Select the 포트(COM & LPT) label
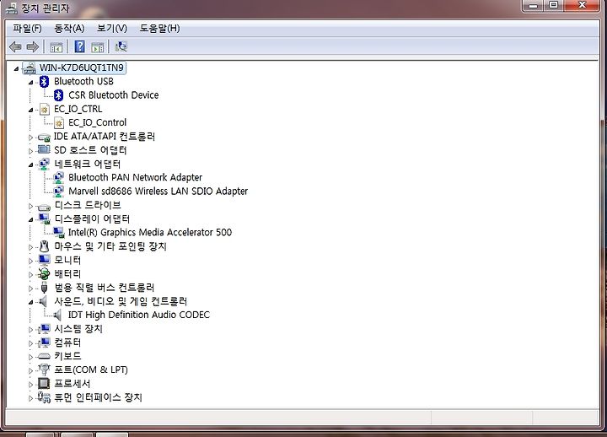This screenshot has width=607, height=437. click(x=90, y=370)
